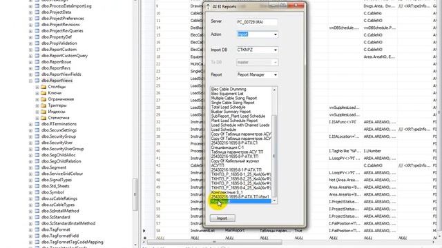Viewport: 442px width, 248px height.
Task: Select dbo.PropValidation in object tree
Action: coord(59,43)
